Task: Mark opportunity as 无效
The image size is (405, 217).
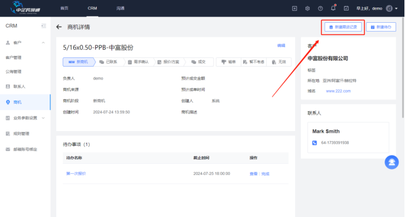Action: [x=279, y=62]
